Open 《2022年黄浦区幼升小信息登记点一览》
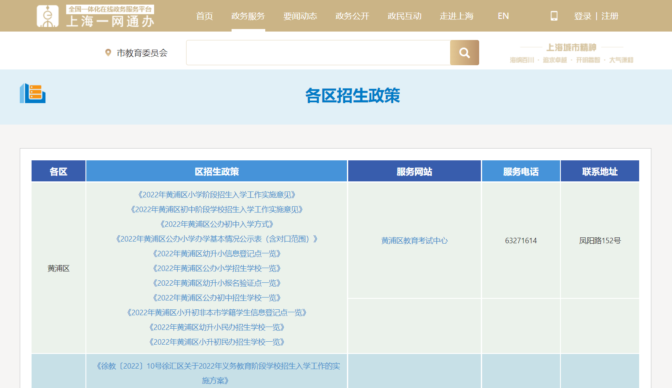672x388 pixels. [217, 254]
